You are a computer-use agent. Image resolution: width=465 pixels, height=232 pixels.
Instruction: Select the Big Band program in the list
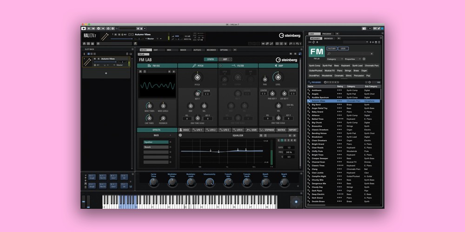pos(317,104)
